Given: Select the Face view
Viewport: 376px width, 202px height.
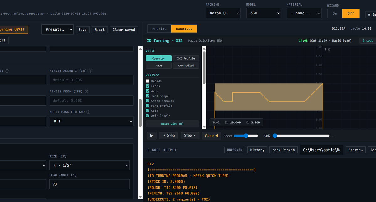Looking at the screenshot, I should (159, 65).
